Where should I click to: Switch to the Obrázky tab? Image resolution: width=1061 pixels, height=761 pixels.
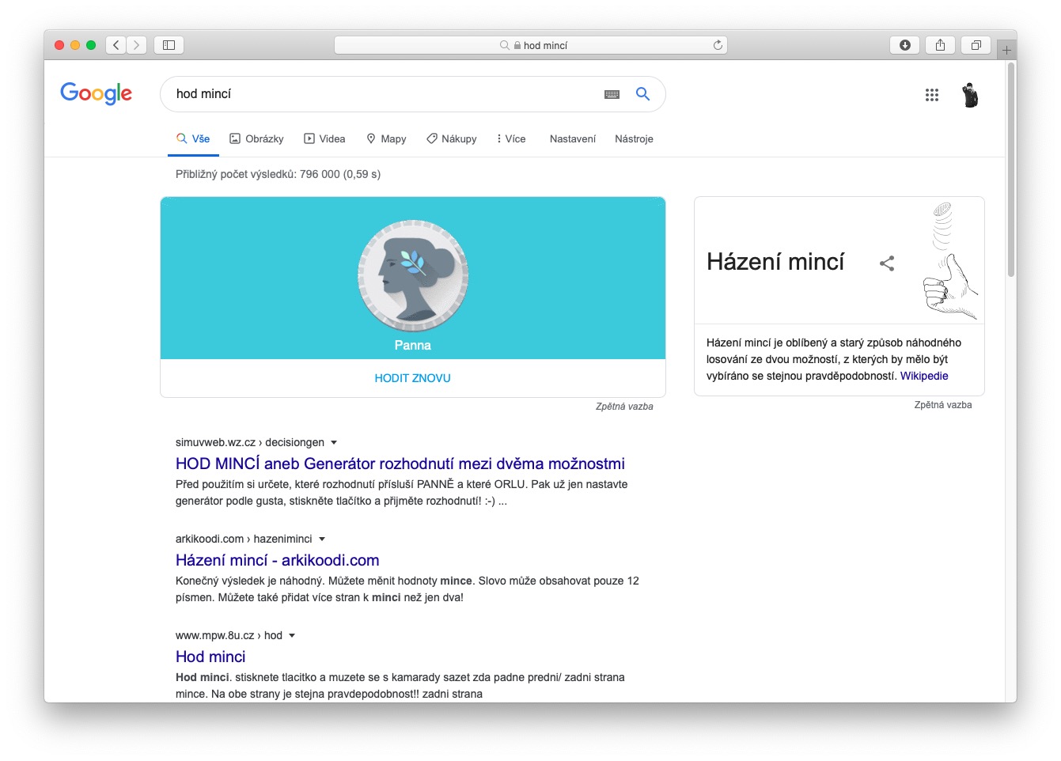coord(256,138)
